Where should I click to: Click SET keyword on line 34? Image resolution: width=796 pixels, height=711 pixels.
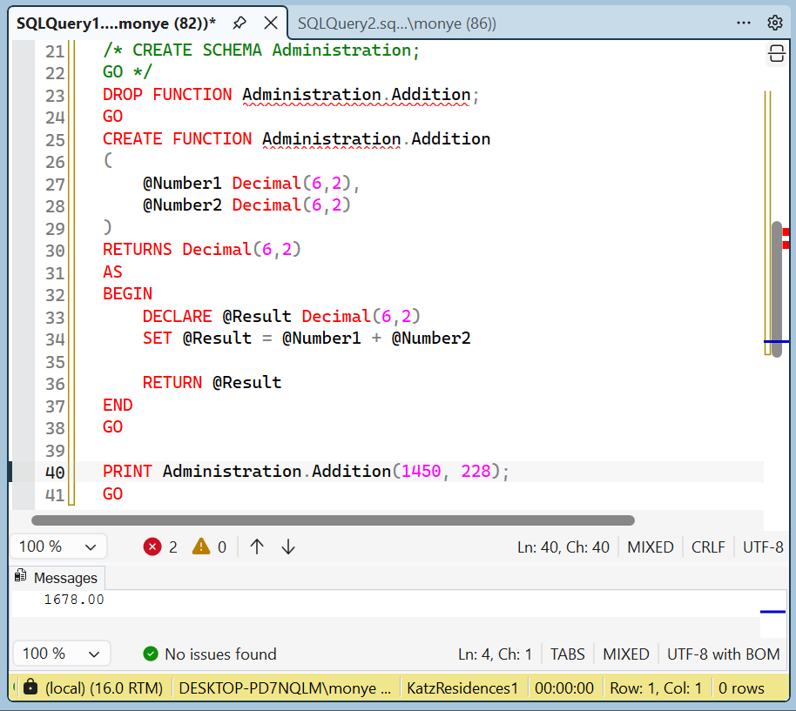(158, 339)
